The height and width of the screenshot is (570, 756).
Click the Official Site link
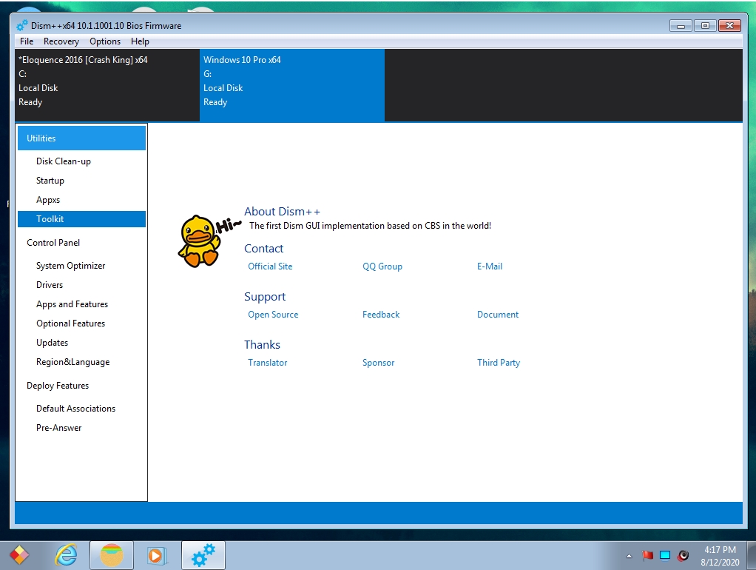point(270,266)
